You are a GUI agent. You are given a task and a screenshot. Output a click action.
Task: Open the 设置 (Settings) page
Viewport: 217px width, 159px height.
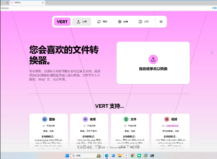123,22
